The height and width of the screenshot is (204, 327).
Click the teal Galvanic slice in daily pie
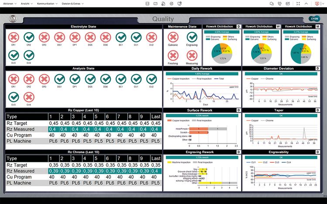(x=216, y=51)
